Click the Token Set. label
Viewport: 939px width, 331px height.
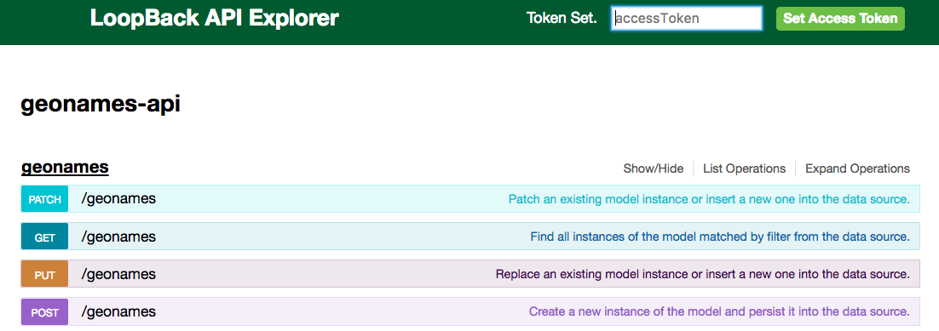coord(562,19)
